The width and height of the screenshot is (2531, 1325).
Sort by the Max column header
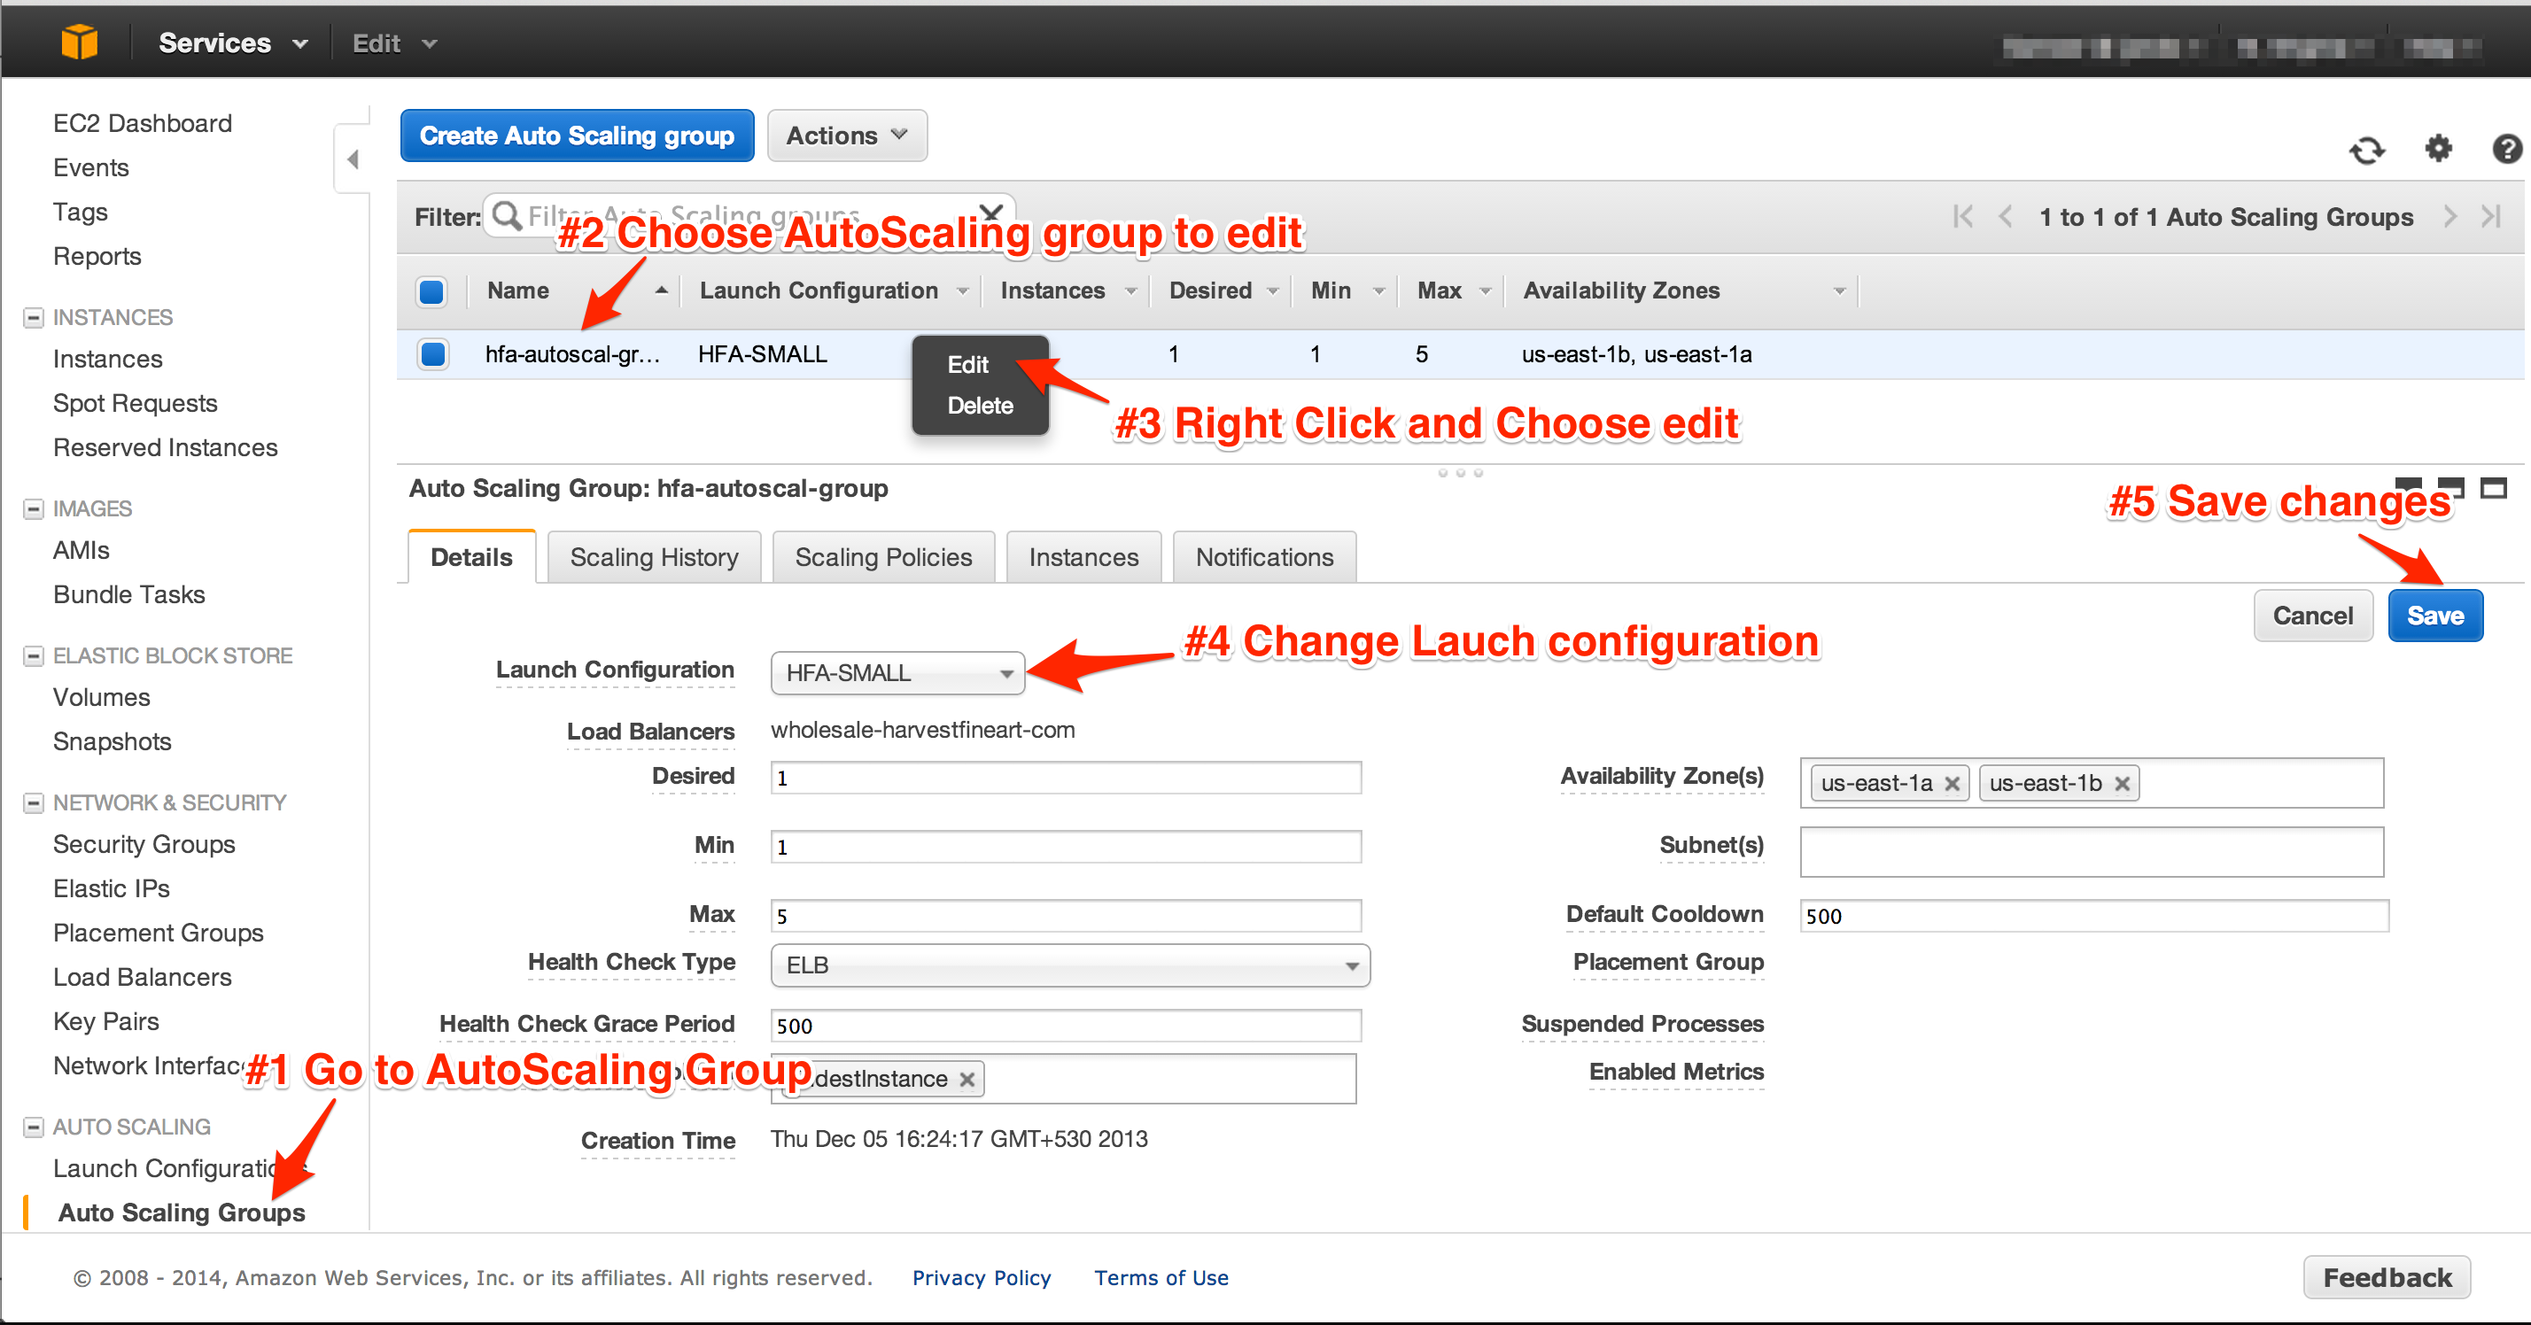(x=1439, y=291)
